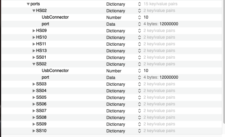Click Data type of SS02 port

pyautogui.click(x=111, y=78)
